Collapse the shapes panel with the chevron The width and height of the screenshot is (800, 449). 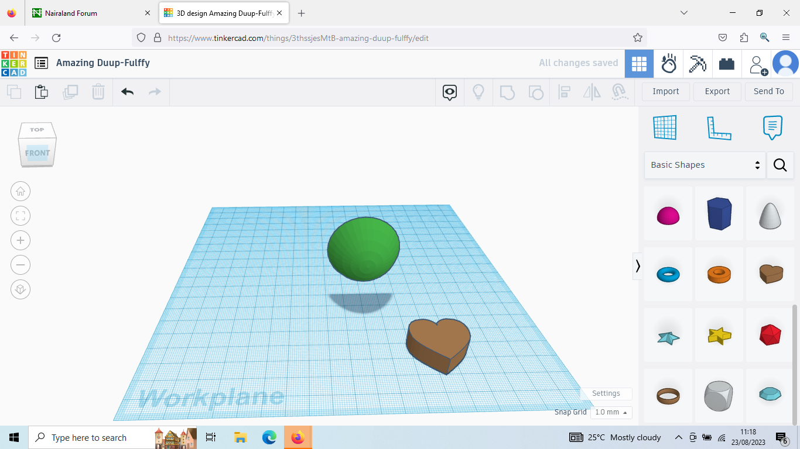[638, 266]
